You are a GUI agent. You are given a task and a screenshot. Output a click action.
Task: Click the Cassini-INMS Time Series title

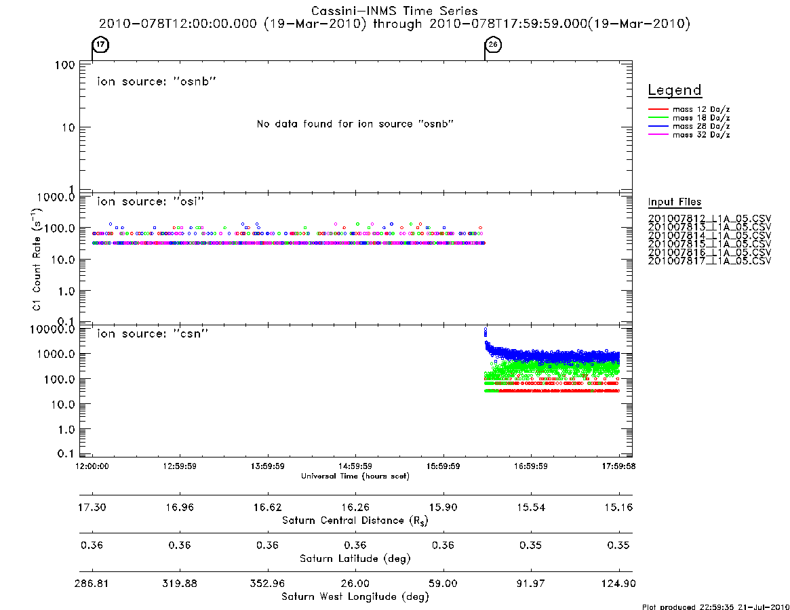pyautogui.click(x=395, y=11)
